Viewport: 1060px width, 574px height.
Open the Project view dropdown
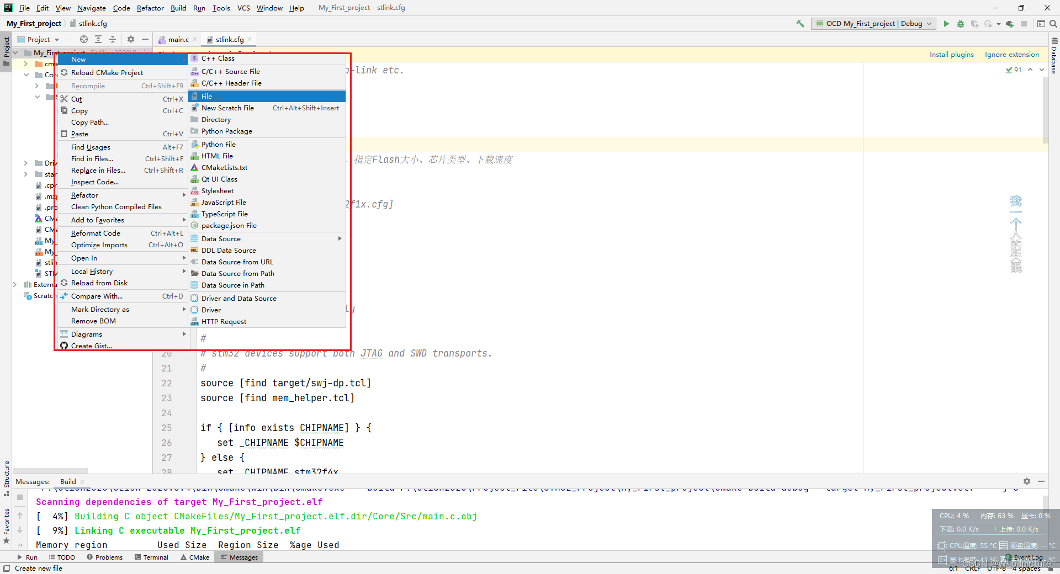[x=39, y=39]
